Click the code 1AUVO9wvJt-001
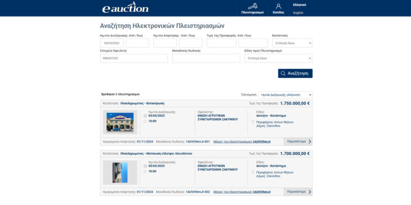The width and height of the screenshot is (411, 205). [x=198, y=141]
